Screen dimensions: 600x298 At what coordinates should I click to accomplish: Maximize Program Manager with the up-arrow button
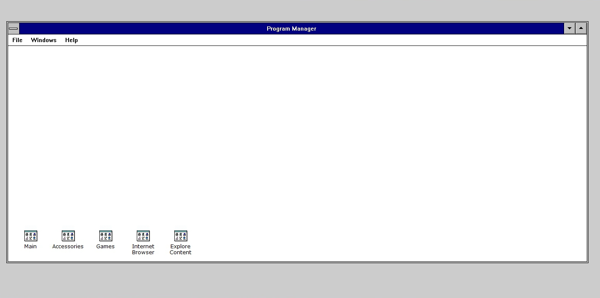pos(581,28)
